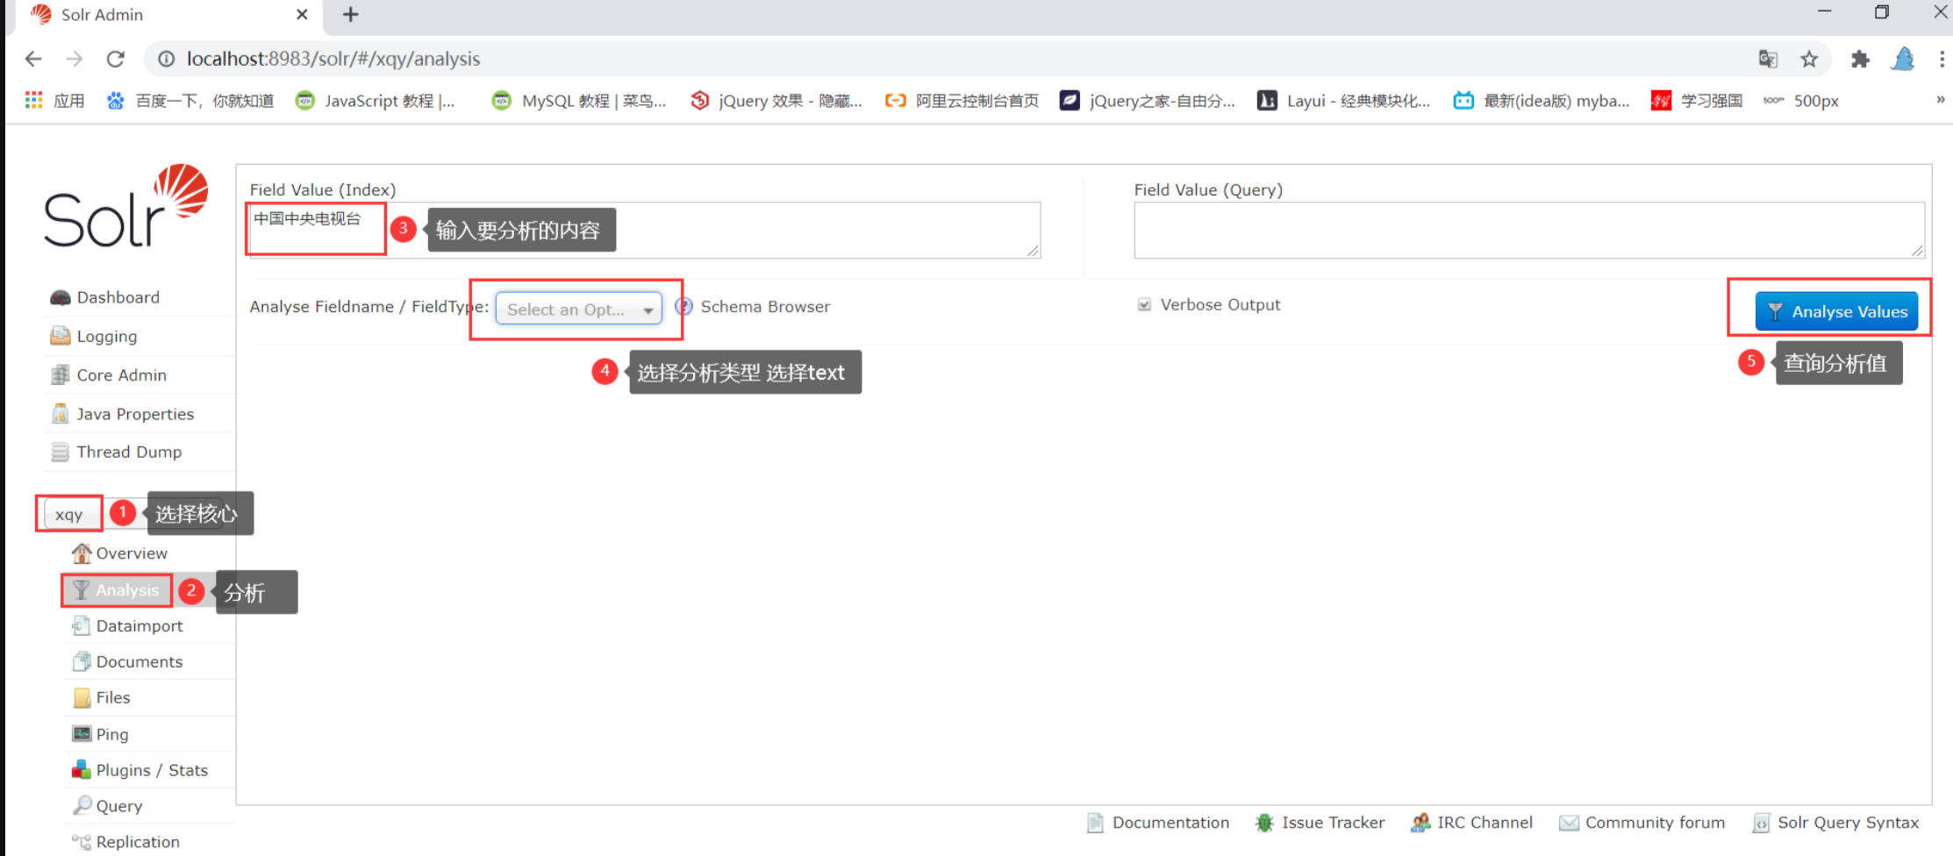Open the browser extensions menu
Viewport: 1953px width, 856px height.
click(x=1860, y=59)
